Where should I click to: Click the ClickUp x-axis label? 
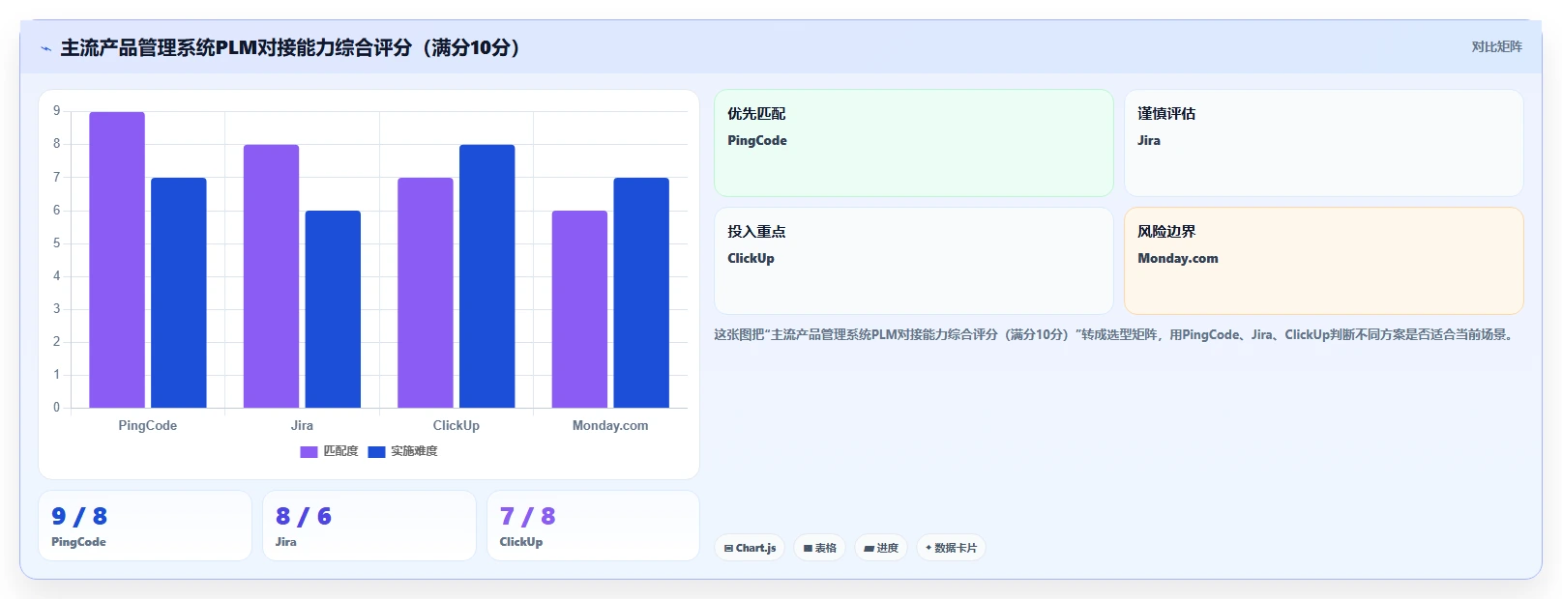(x=457, y=425)
